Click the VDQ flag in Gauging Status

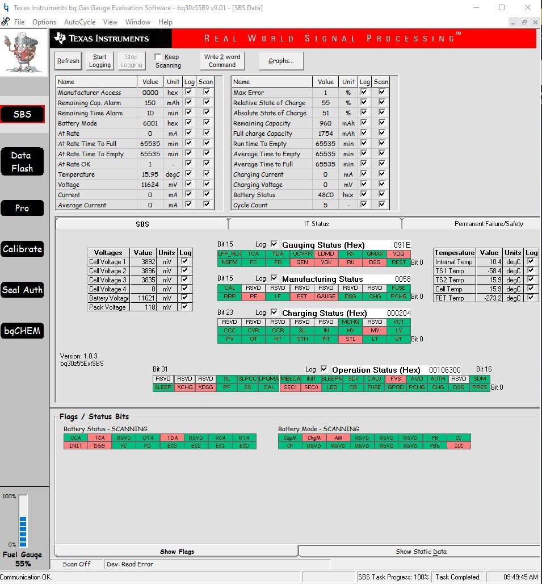point(399,253)
